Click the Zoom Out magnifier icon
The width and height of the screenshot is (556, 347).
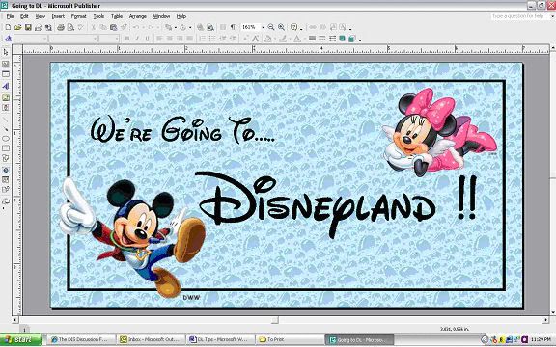(x=271, y=27)
